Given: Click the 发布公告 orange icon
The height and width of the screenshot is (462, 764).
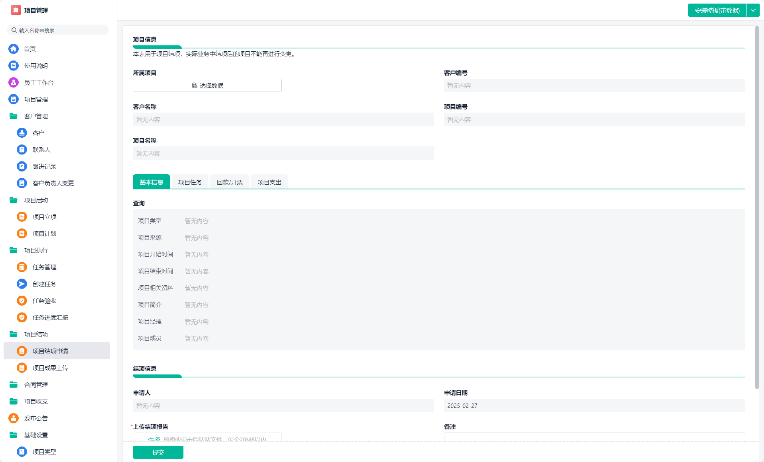Looking at the screenshot, I should pos(14,418).
